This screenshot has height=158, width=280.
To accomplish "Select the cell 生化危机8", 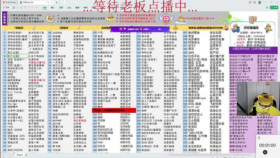I will tap(195, 146).
